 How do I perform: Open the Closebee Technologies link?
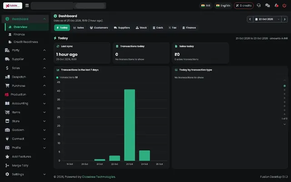99,177
